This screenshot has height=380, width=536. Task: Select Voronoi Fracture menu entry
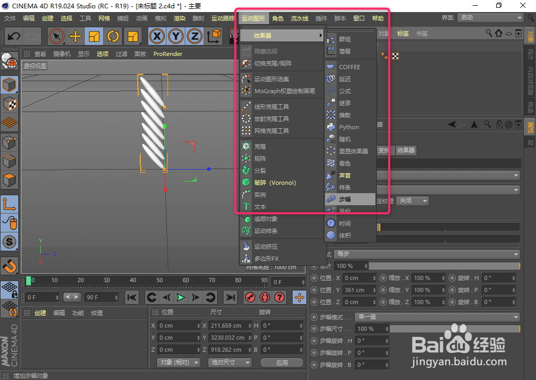(x=282, y=183)
